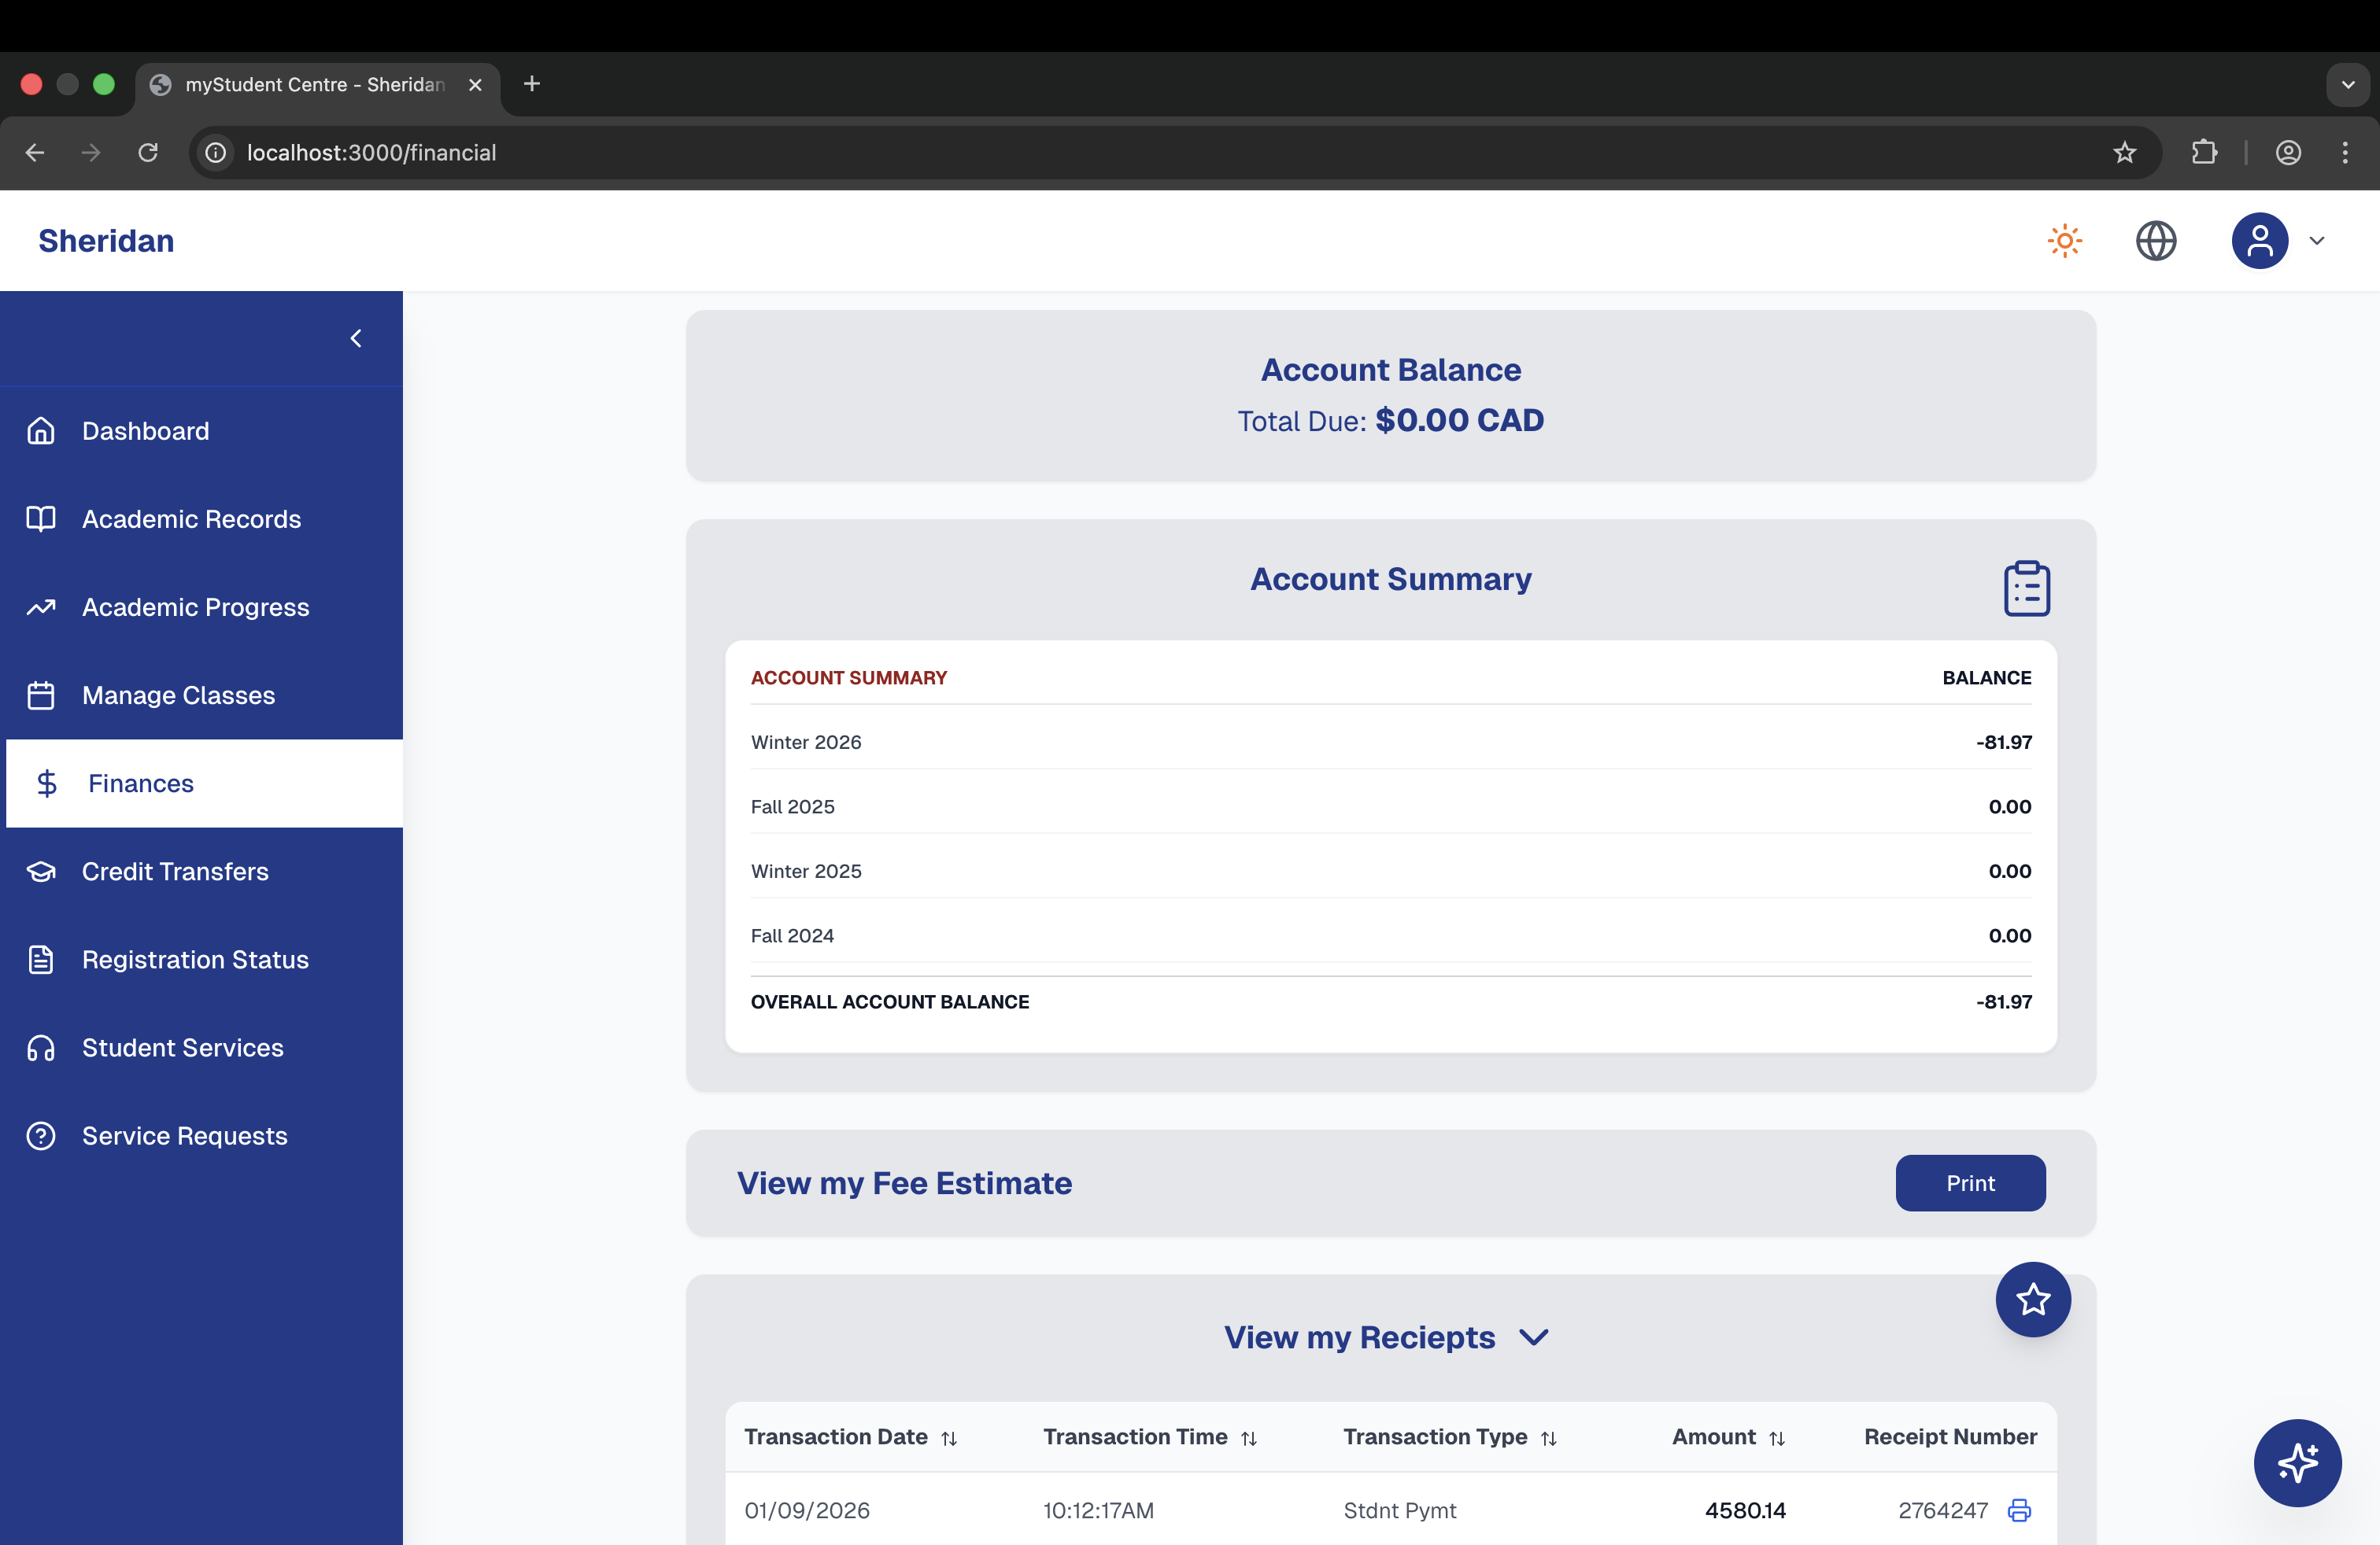Sort receipts by Amount column

tap(1776, 1438)
